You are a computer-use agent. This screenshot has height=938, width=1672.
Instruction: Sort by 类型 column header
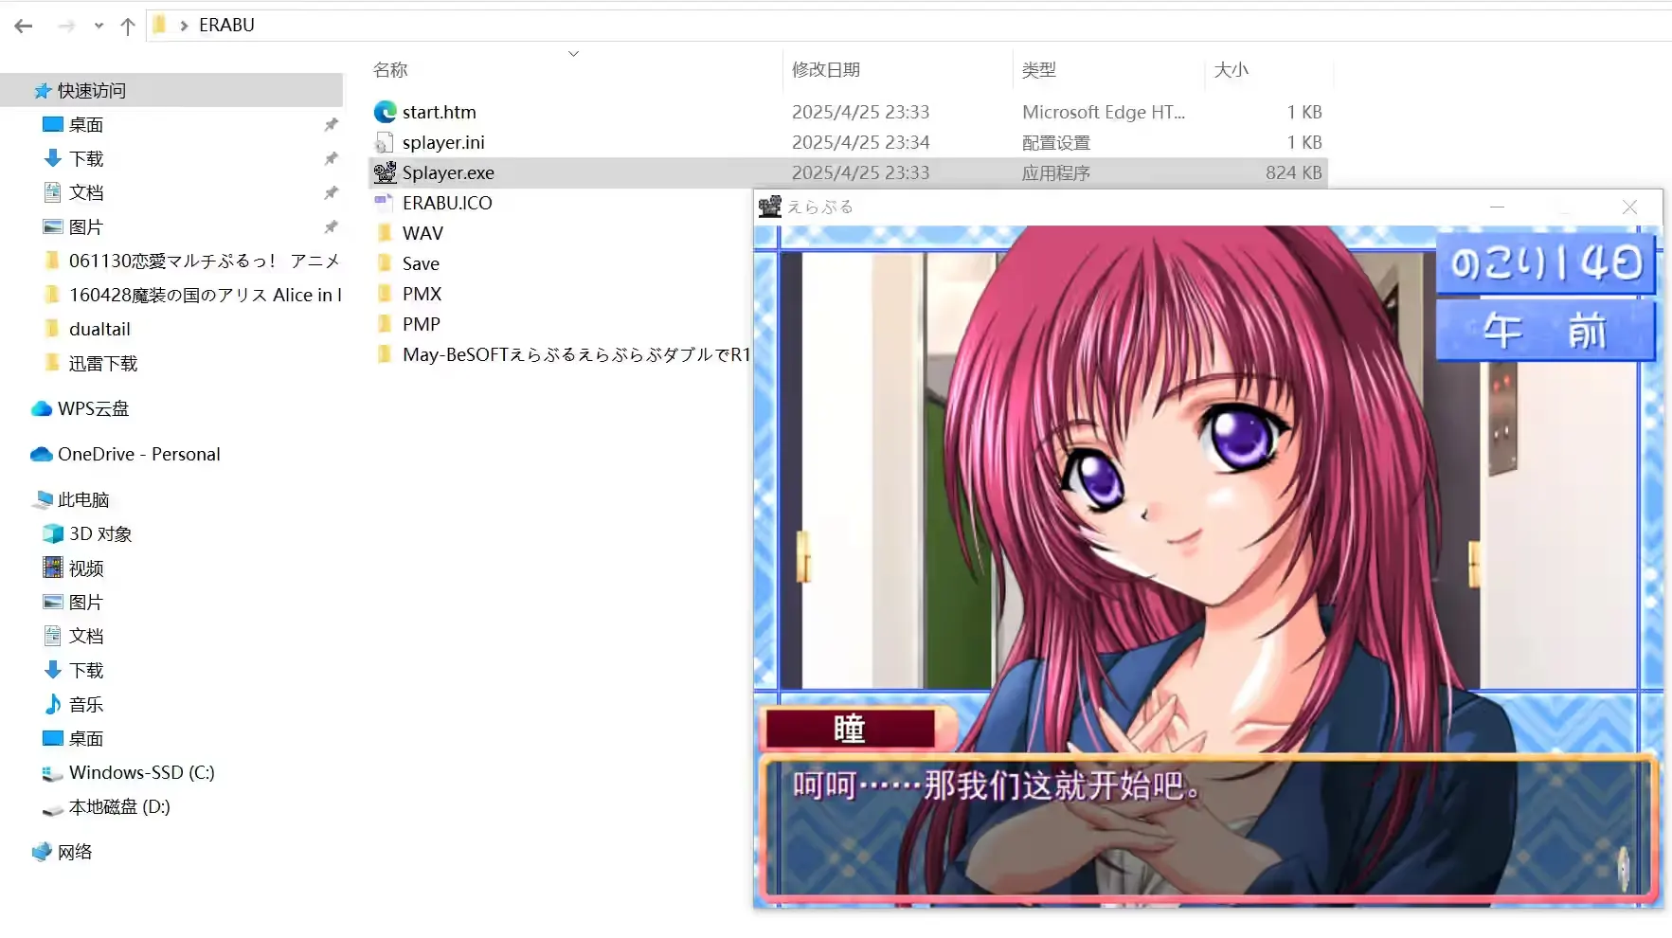point(1039,70)
